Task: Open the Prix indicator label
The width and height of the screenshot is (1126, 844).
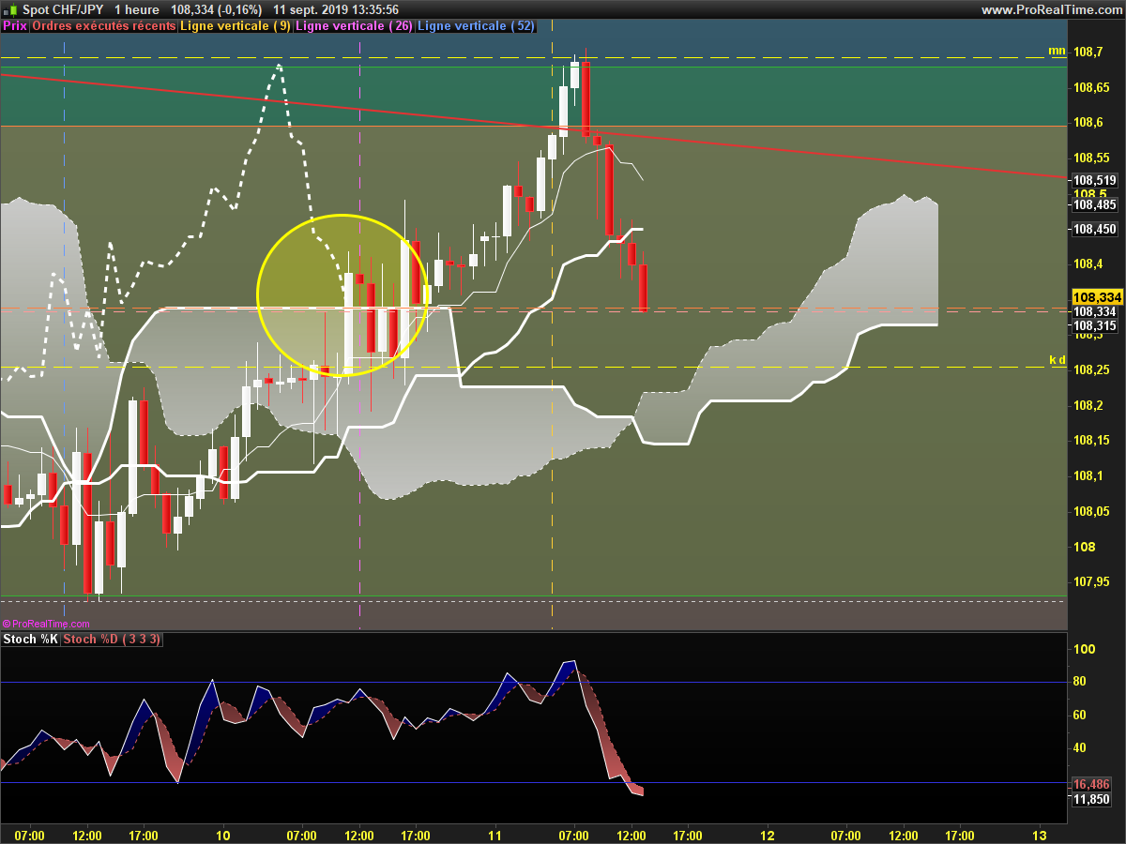Action: [15, 26]
